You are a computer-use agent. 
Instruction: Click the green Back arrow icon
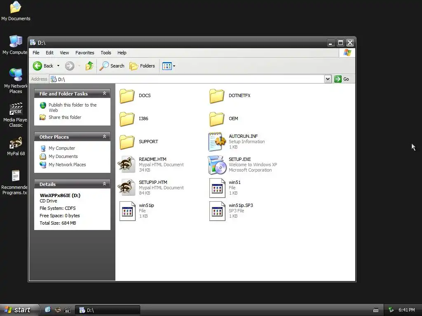[x=38, y=66]
